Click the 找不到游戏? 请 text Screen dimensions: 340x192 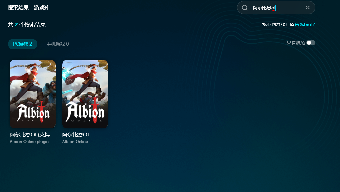tap(278, 24)
